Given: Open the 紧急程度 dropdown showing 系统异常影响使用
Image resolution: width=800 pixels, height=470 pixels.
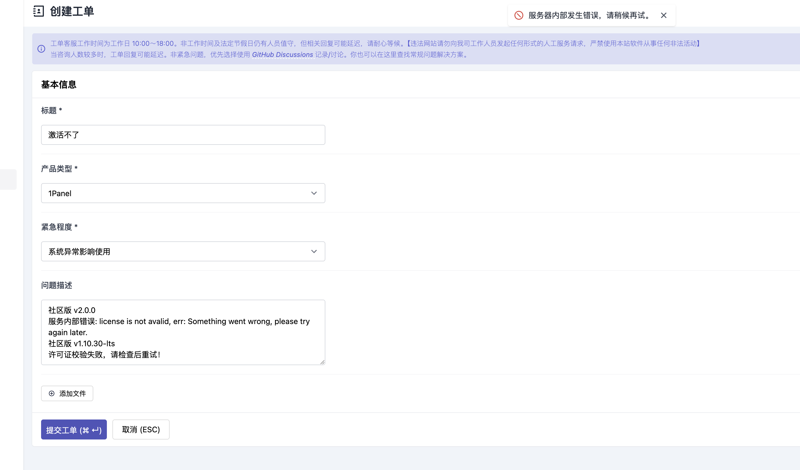Looking at the screenshot, I should pyautogui.click(x=183, y=251).
